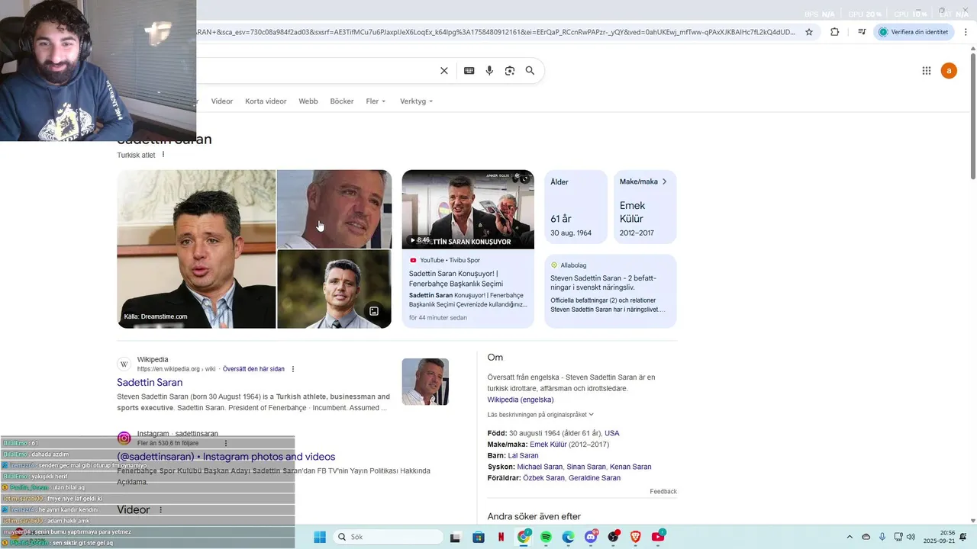Open the Google account avatar 'a'
The width and height of the screenshot is (977, 549).
[x=949, y=71]
